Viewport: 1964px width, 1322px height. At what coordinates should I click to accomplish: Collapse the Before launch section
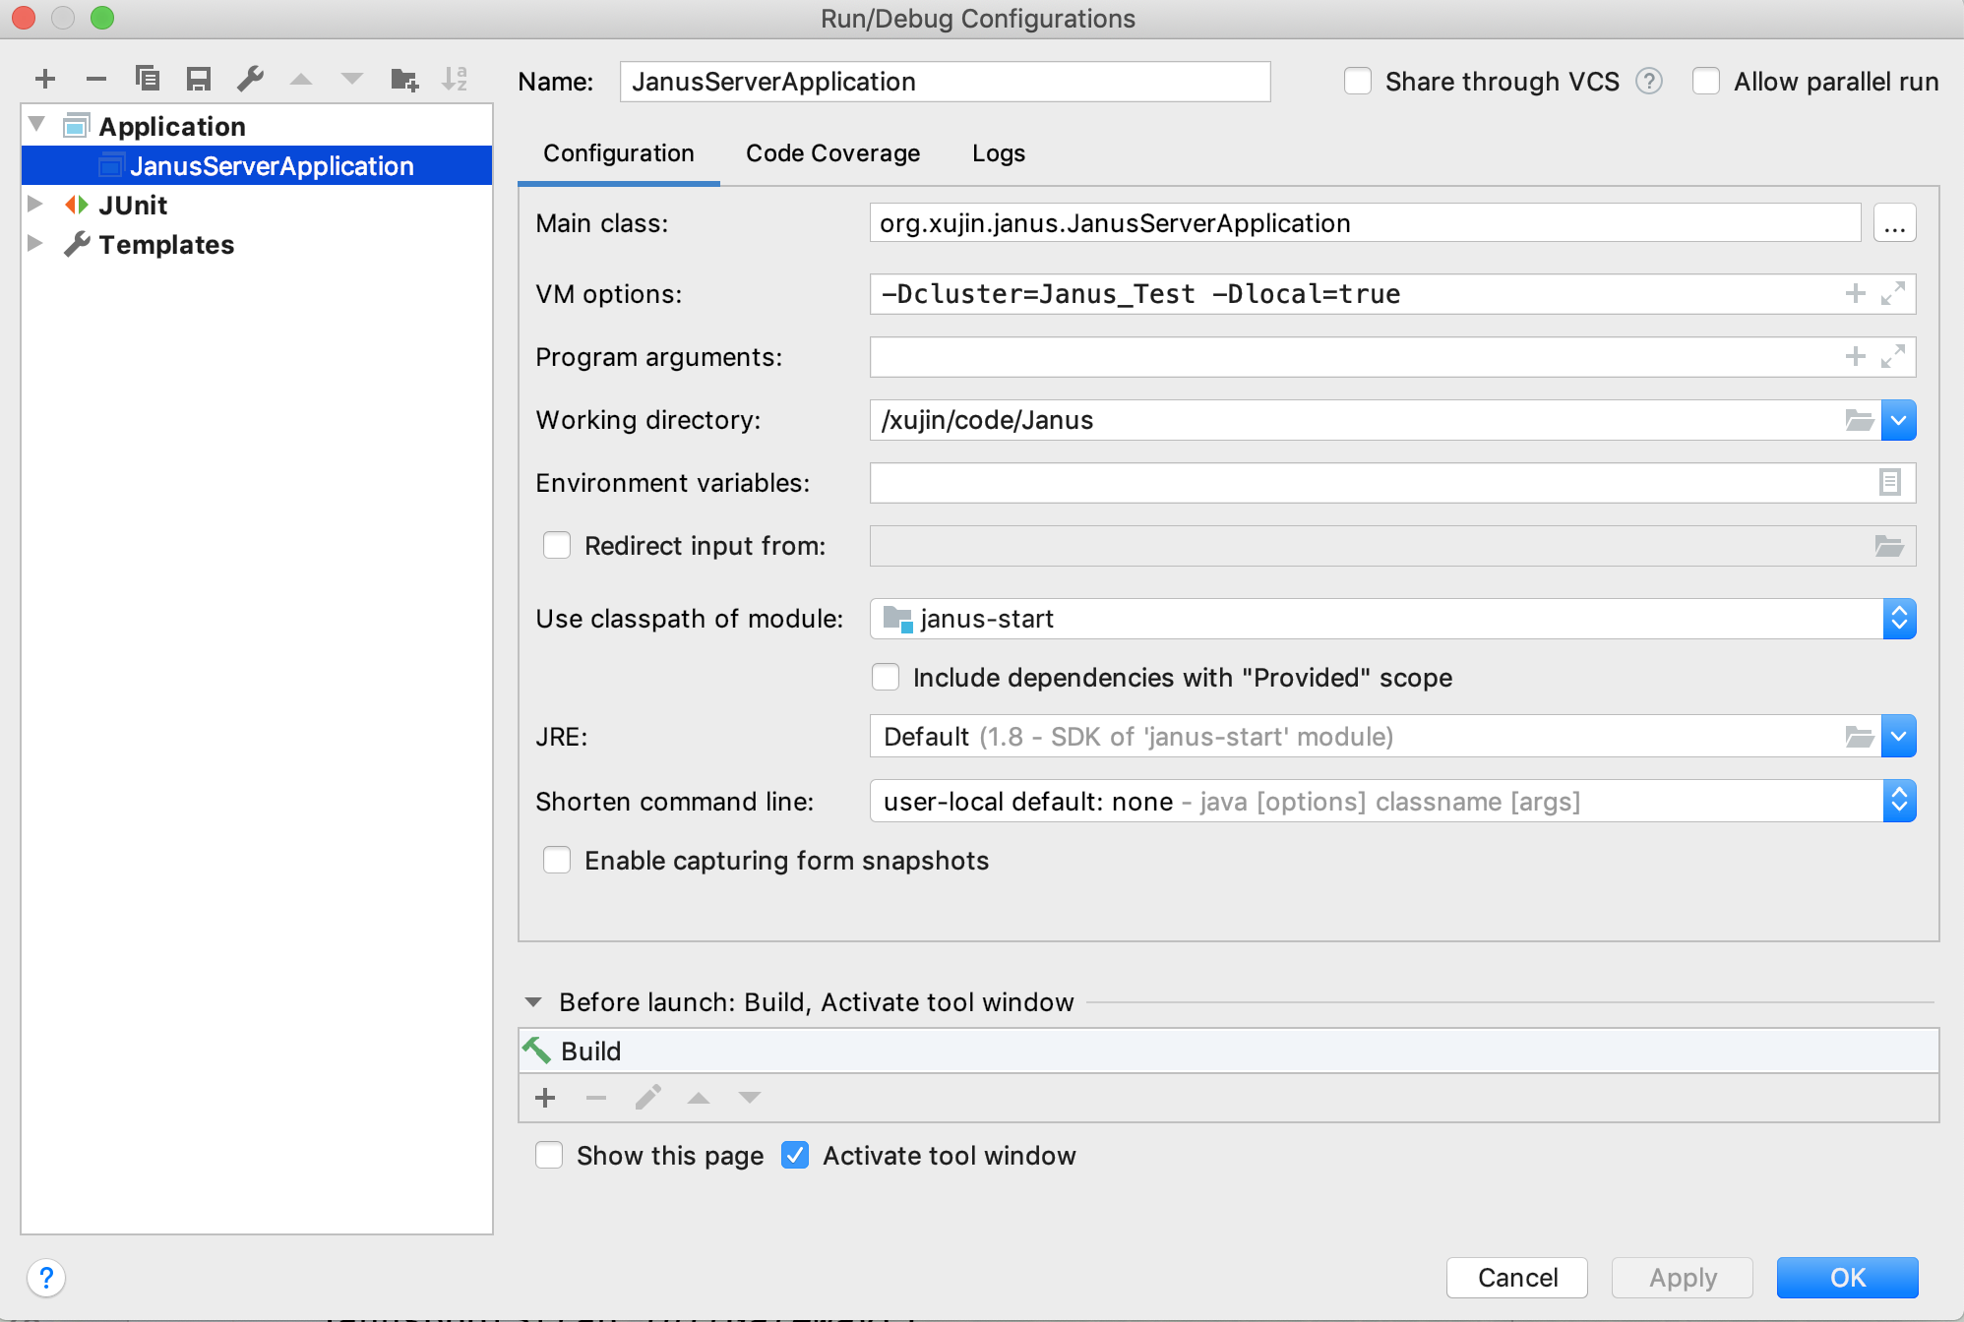tap(533, 1002)
